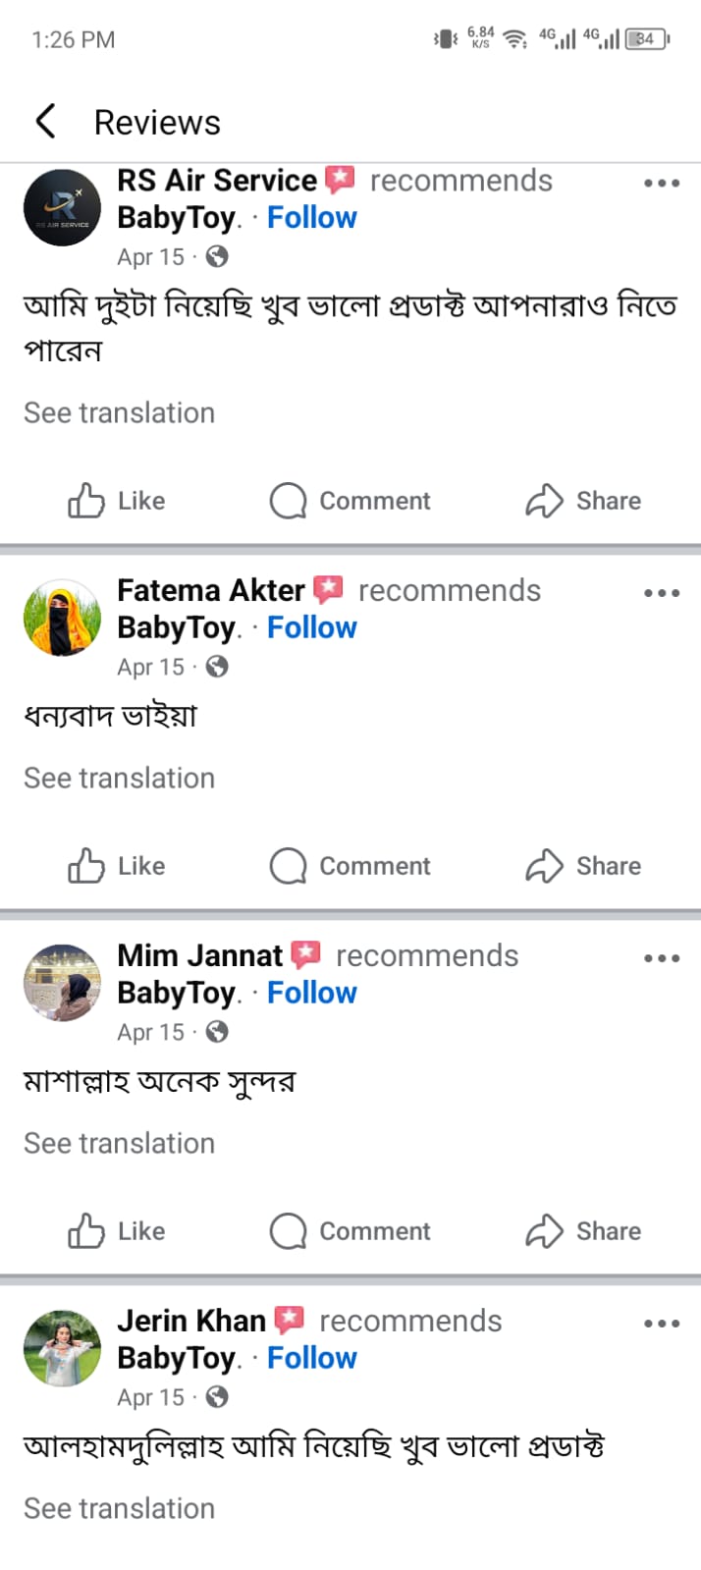The image size is (701, 1570).
Task: Tap the Wi-Fi status bar icon
Action: click(514, 37)
